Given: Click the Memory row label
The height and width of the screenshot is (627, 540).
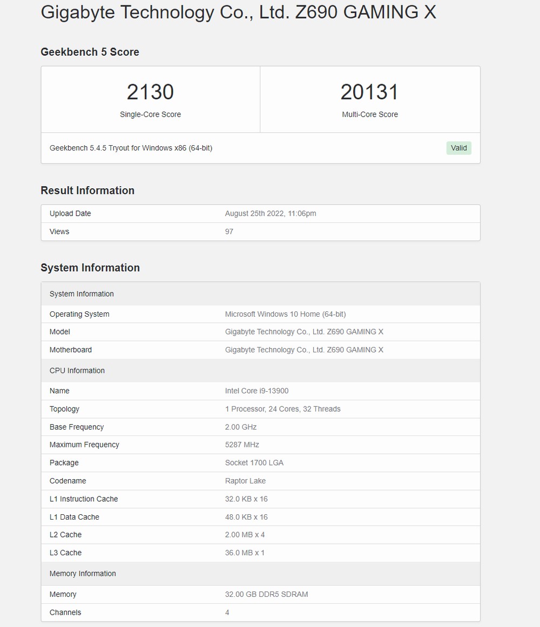Looking at the screenshot, I should point(63,594).
